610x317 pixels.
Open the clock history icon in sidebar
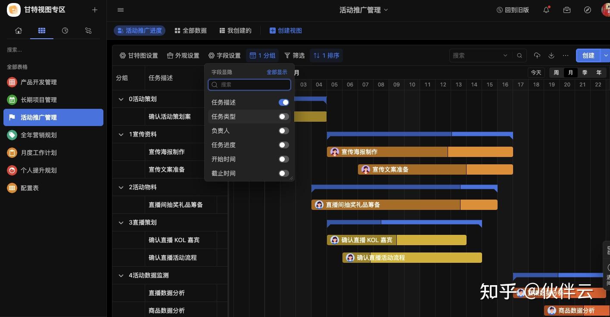click(65, 31)
